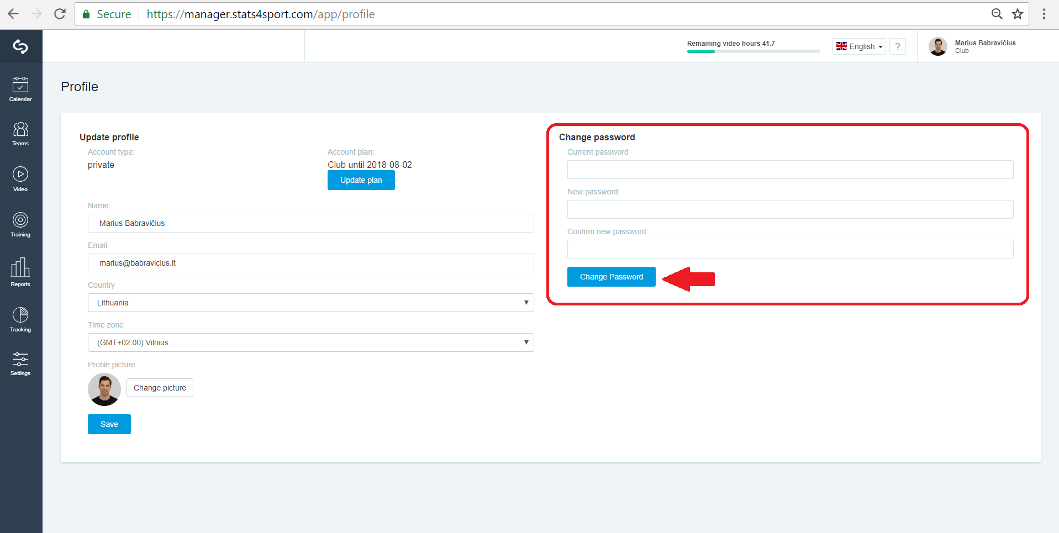
Task: Expand the Country dropdown showing Lithuania
Action: [x=310, y=303]
